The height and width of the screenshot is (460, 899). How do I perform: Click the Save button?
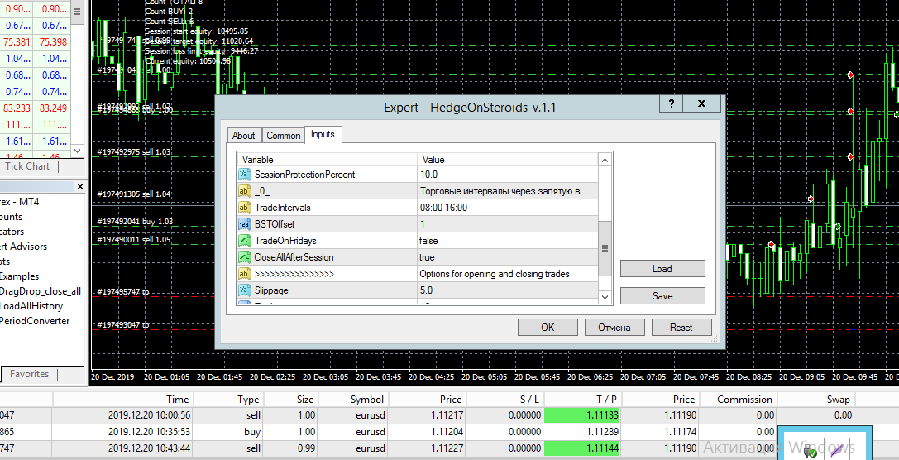coord(662,296)
